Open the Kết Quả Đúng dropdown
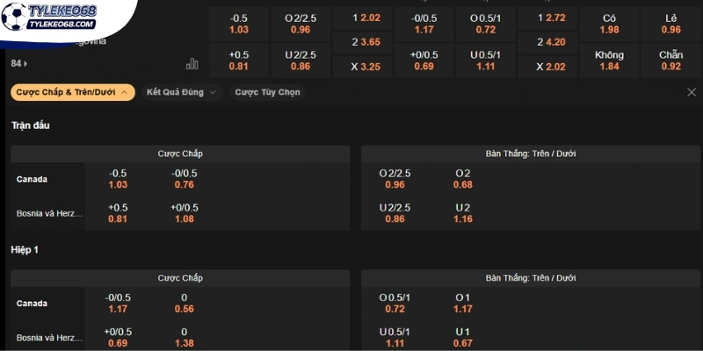 (182, 92)
